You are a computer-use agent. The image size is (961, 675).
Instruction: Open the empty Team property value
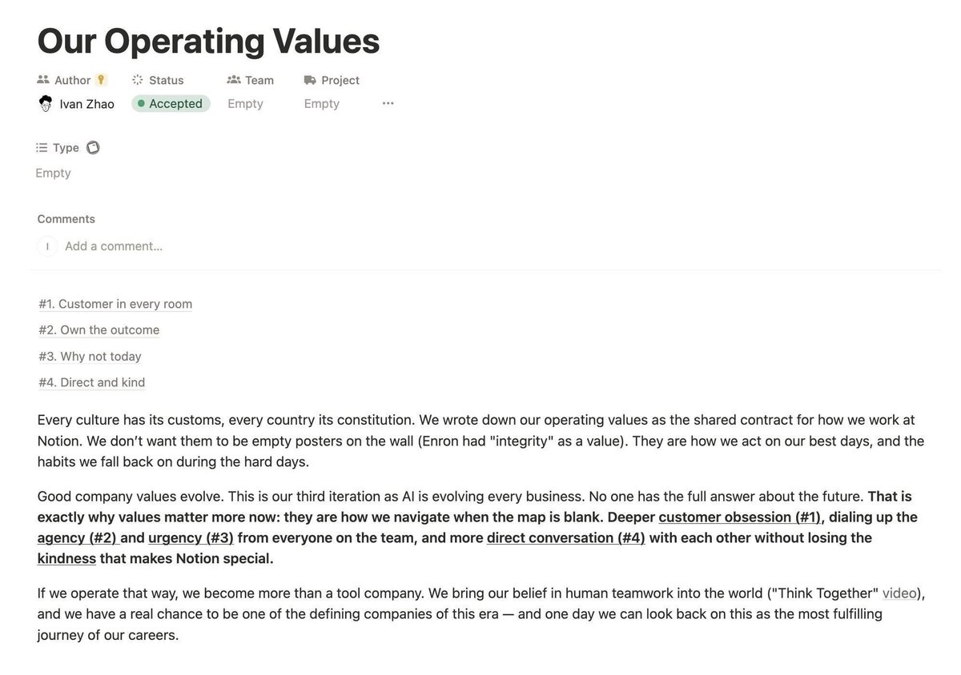point(245,104)
